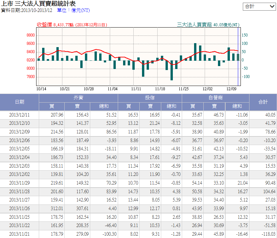Click total value -51.58
This screenshot has width=277, height=238.
click(x=270, y=225)
